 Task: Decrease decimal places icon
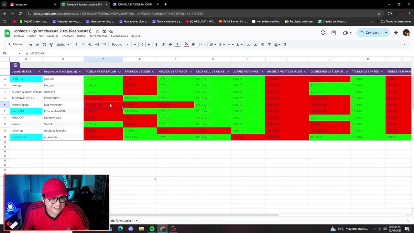[x=90, y=45]
